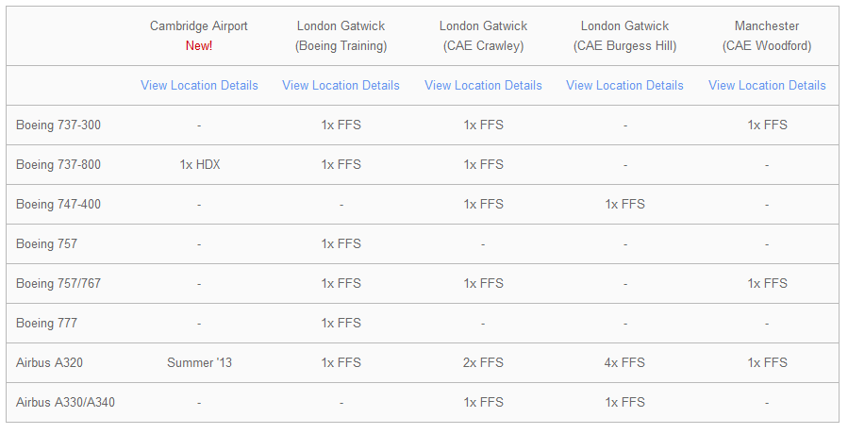Click the 1x HDX cell
848x434 pixels.
[x=199, y=164]
